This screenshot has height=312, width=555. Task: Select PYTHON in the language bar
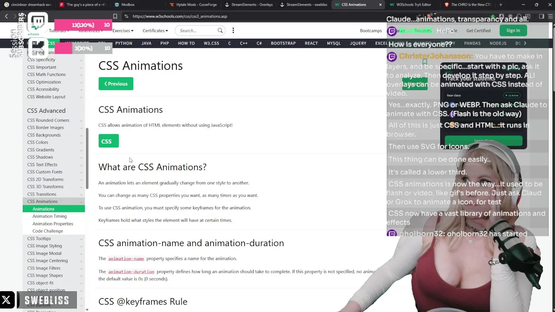[124, 43]
